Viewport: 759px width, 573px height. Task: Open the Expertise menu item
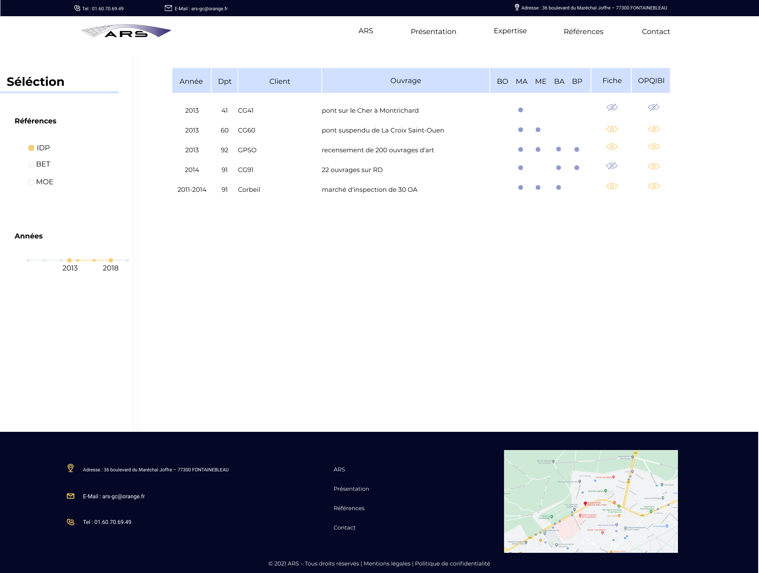tap(510, 31)
